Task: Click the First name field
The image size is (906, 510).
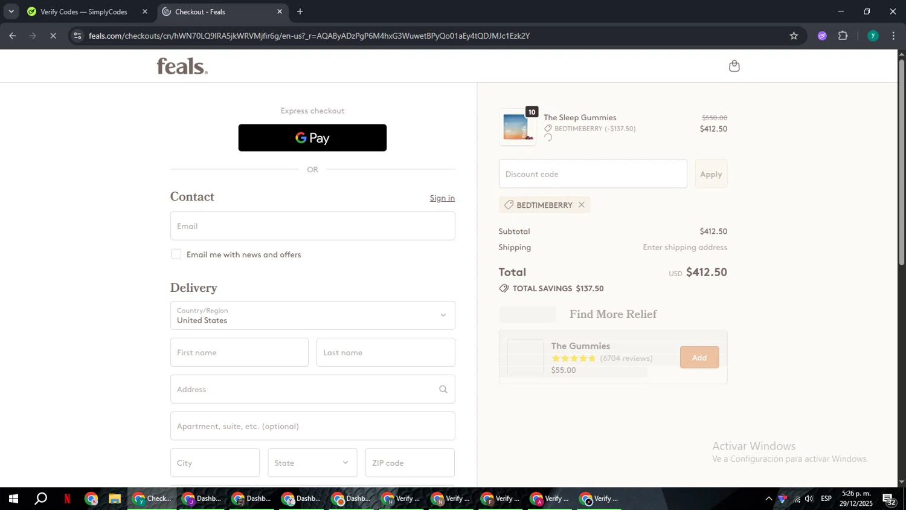Action: point(239,352)
